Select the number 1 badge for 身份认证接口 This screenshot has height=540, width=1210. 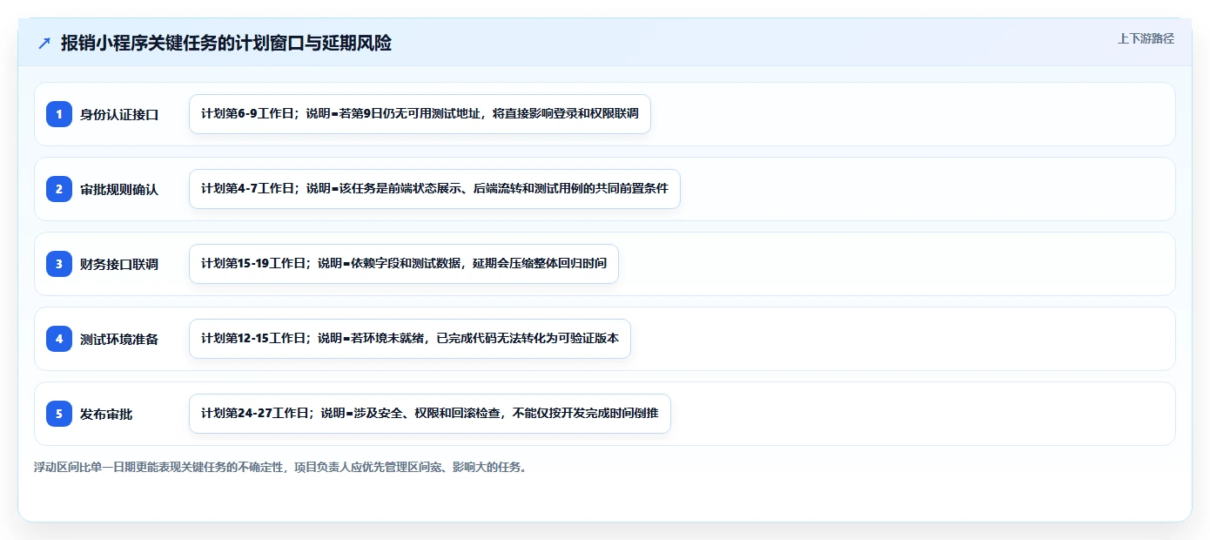pyautogui.click(x=59, y=114)
